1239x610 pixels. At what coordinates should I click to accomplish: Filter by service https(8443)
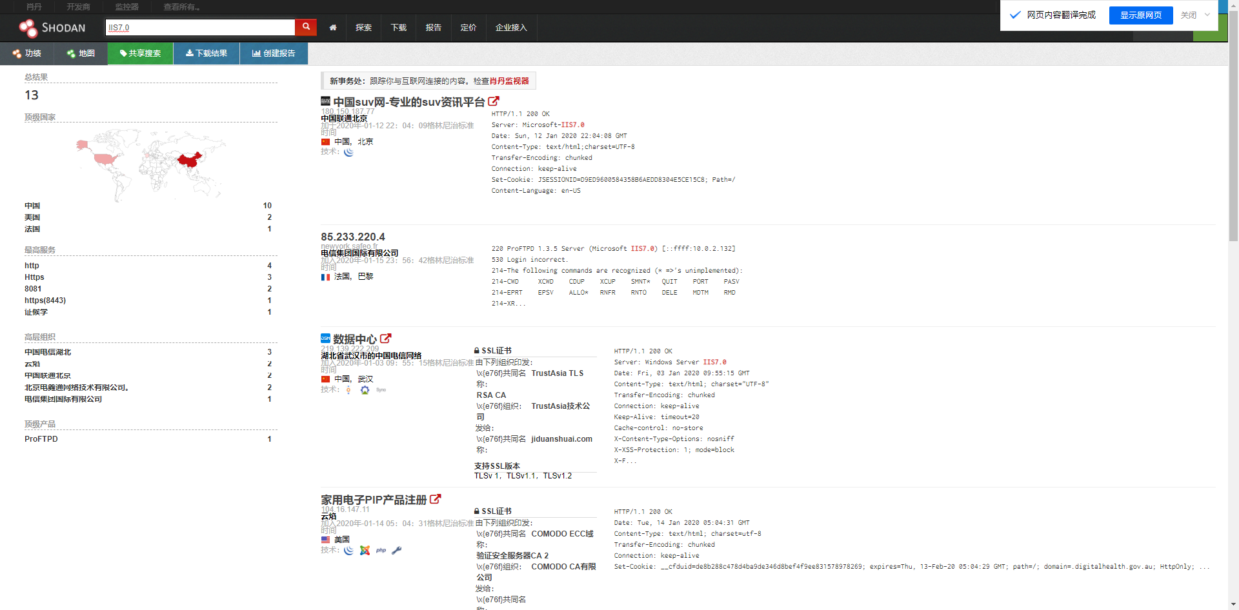click(45, 300)
